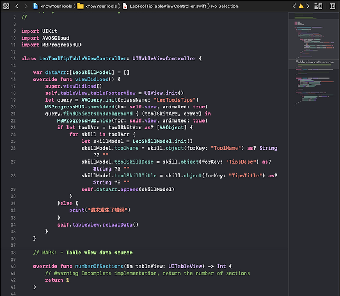340x296 pixels.
Task: Click the LeoToolTipTableViewController class name
Action: 83,59
